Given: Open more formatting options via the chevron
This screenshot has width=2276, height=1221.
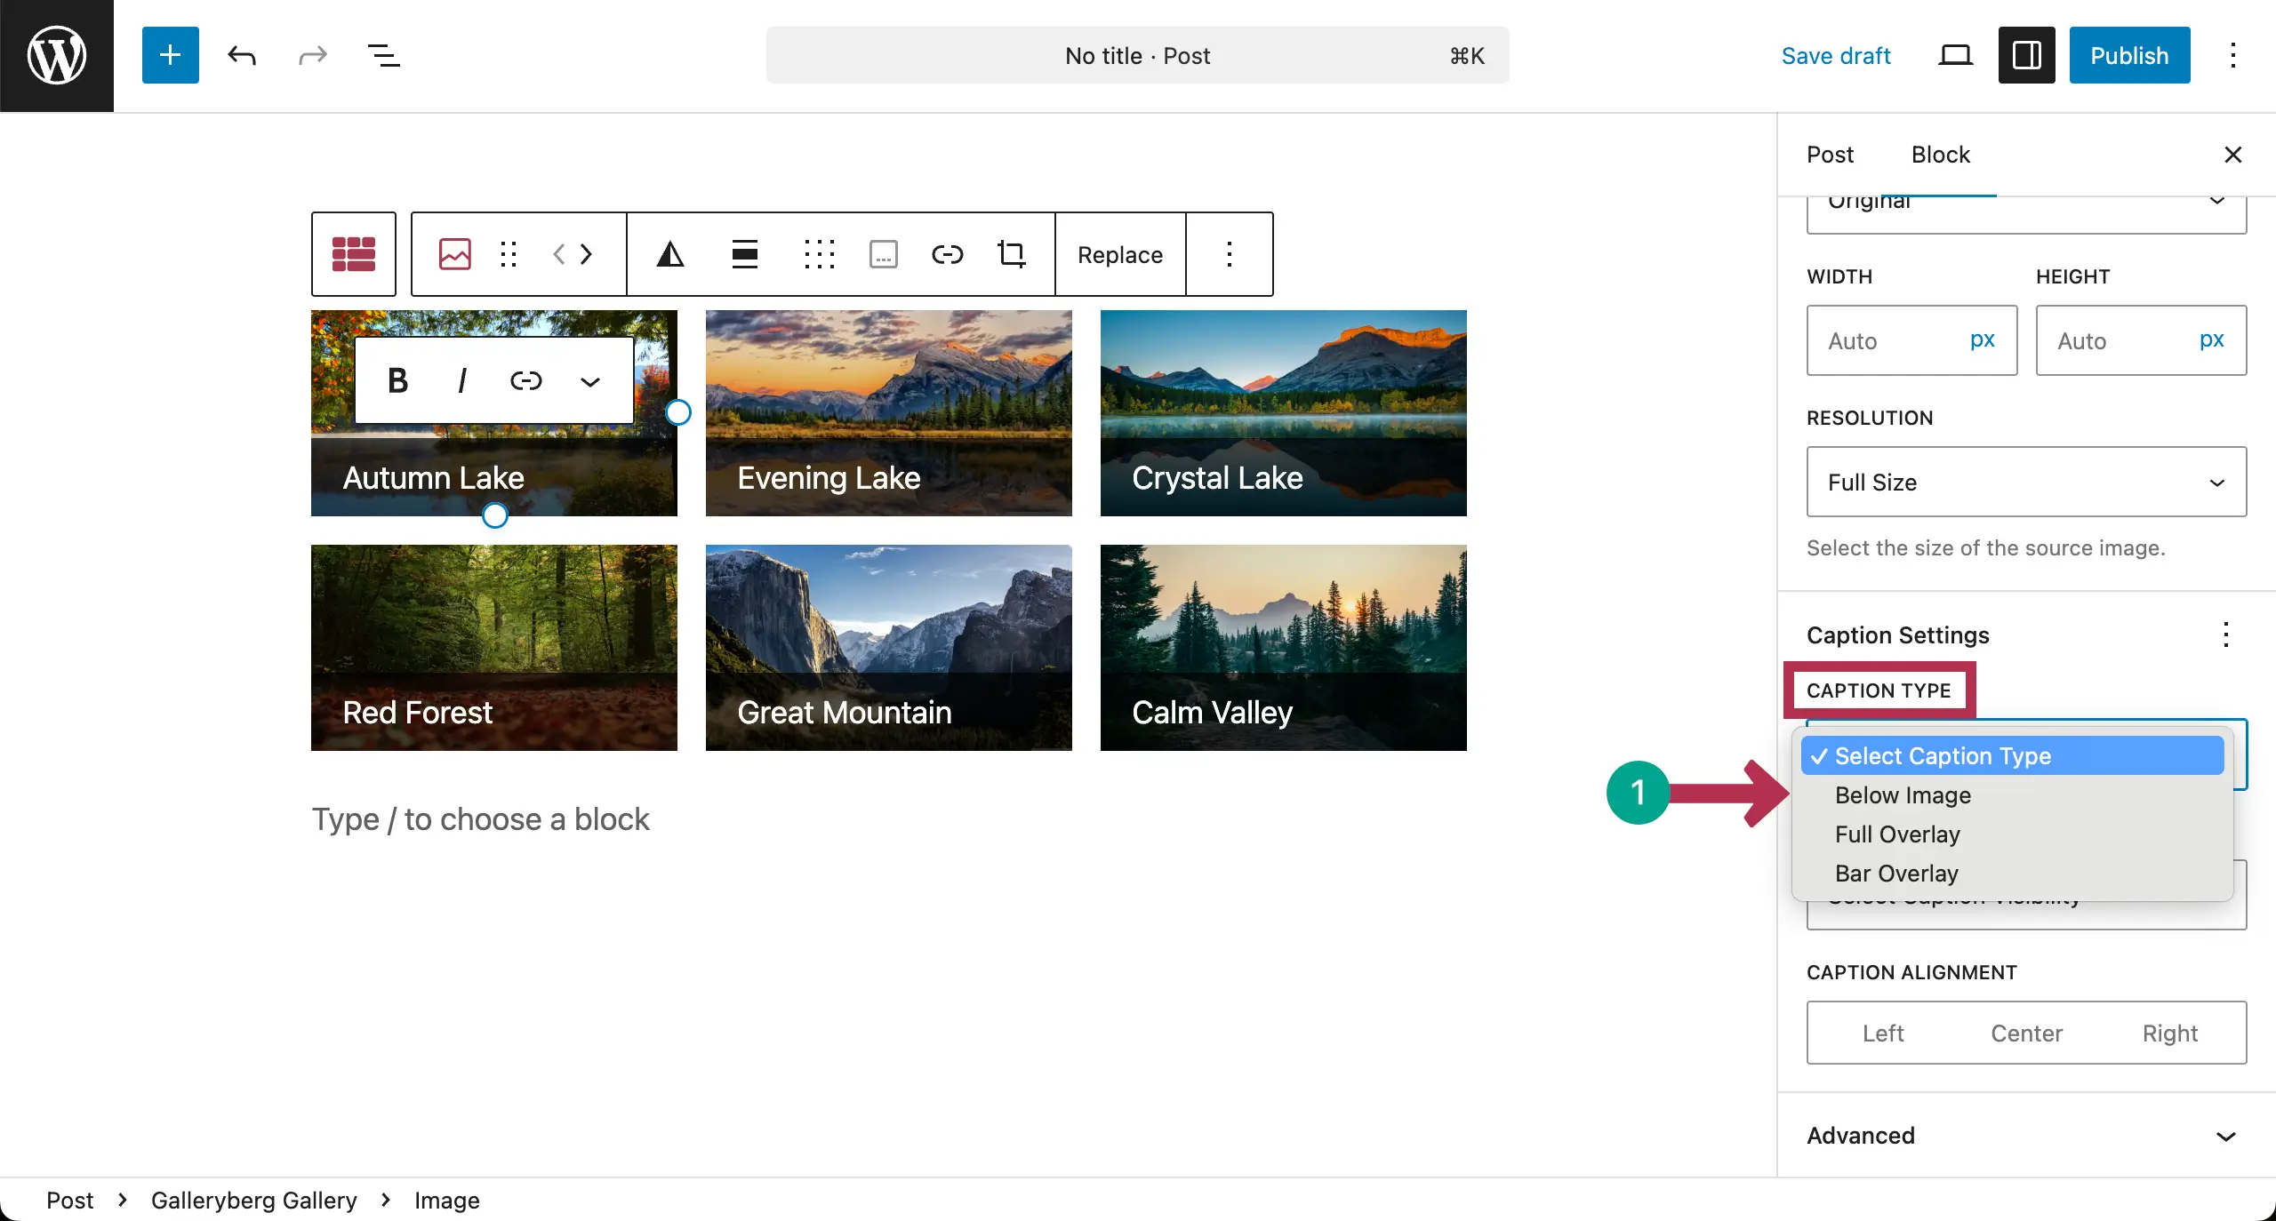Looking at the screenshot, I should tap(589, 382).
